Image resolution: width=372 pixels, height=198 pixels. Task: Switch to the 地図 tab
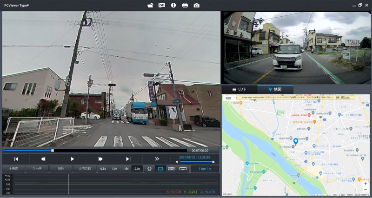click(x=276, y=89)
